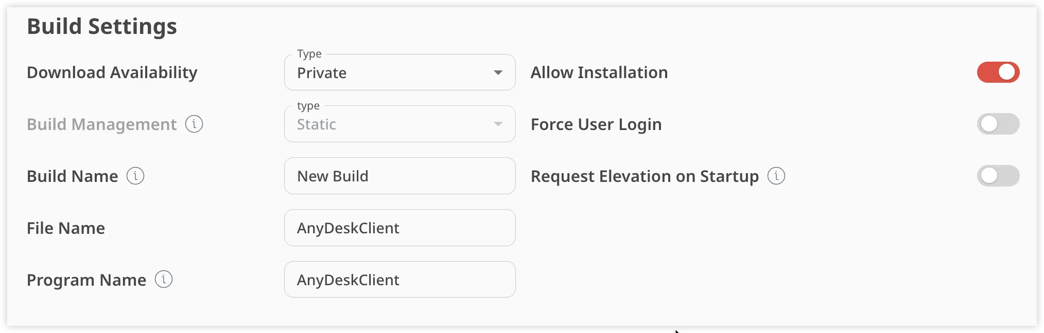Click the Program Name info icon
The image size is (1044, 333).
click(x=163, y=279)
